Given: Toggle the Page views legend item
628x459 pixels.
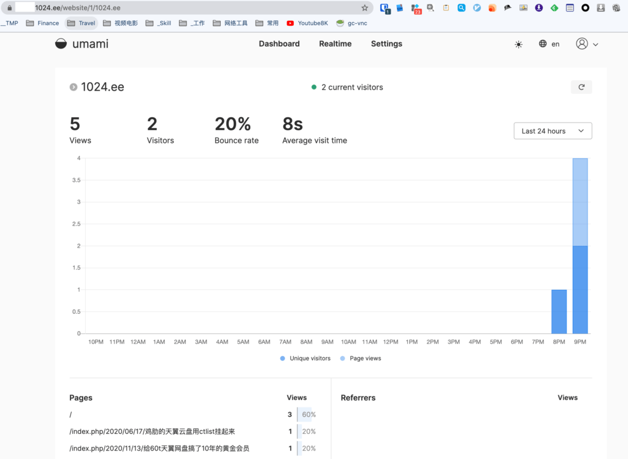Looking at the screenshot, I should pos(361,358).
